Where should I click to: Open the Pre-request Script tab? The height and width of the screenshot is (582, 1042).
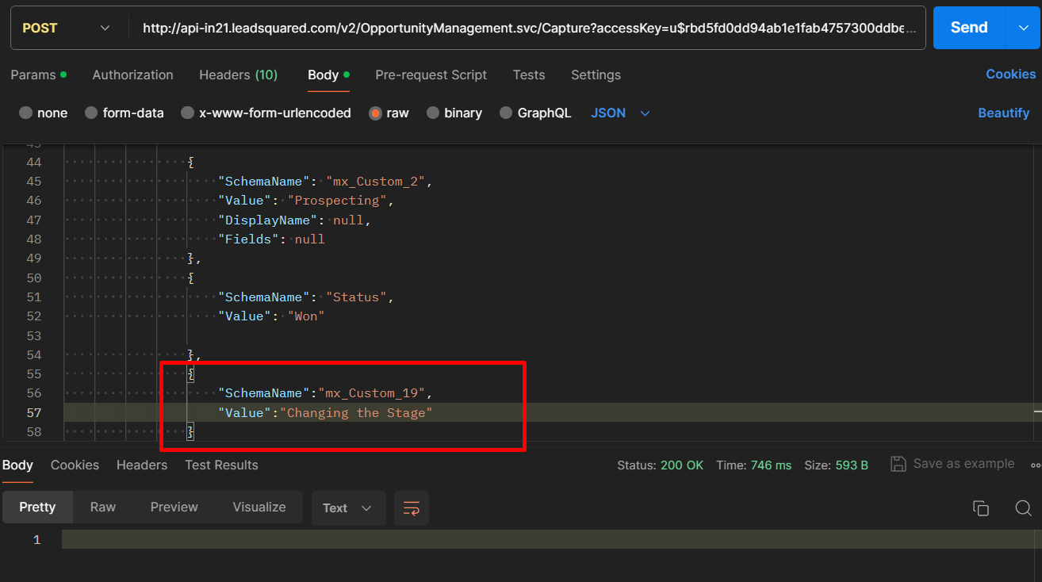click(x=431, y=75)
